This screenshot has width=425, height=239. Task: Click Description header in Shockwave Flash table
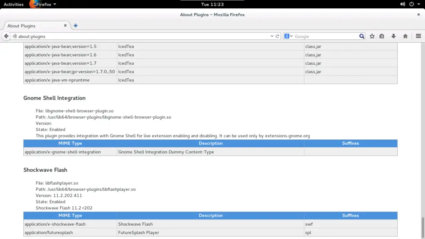(x=210, y=215)
